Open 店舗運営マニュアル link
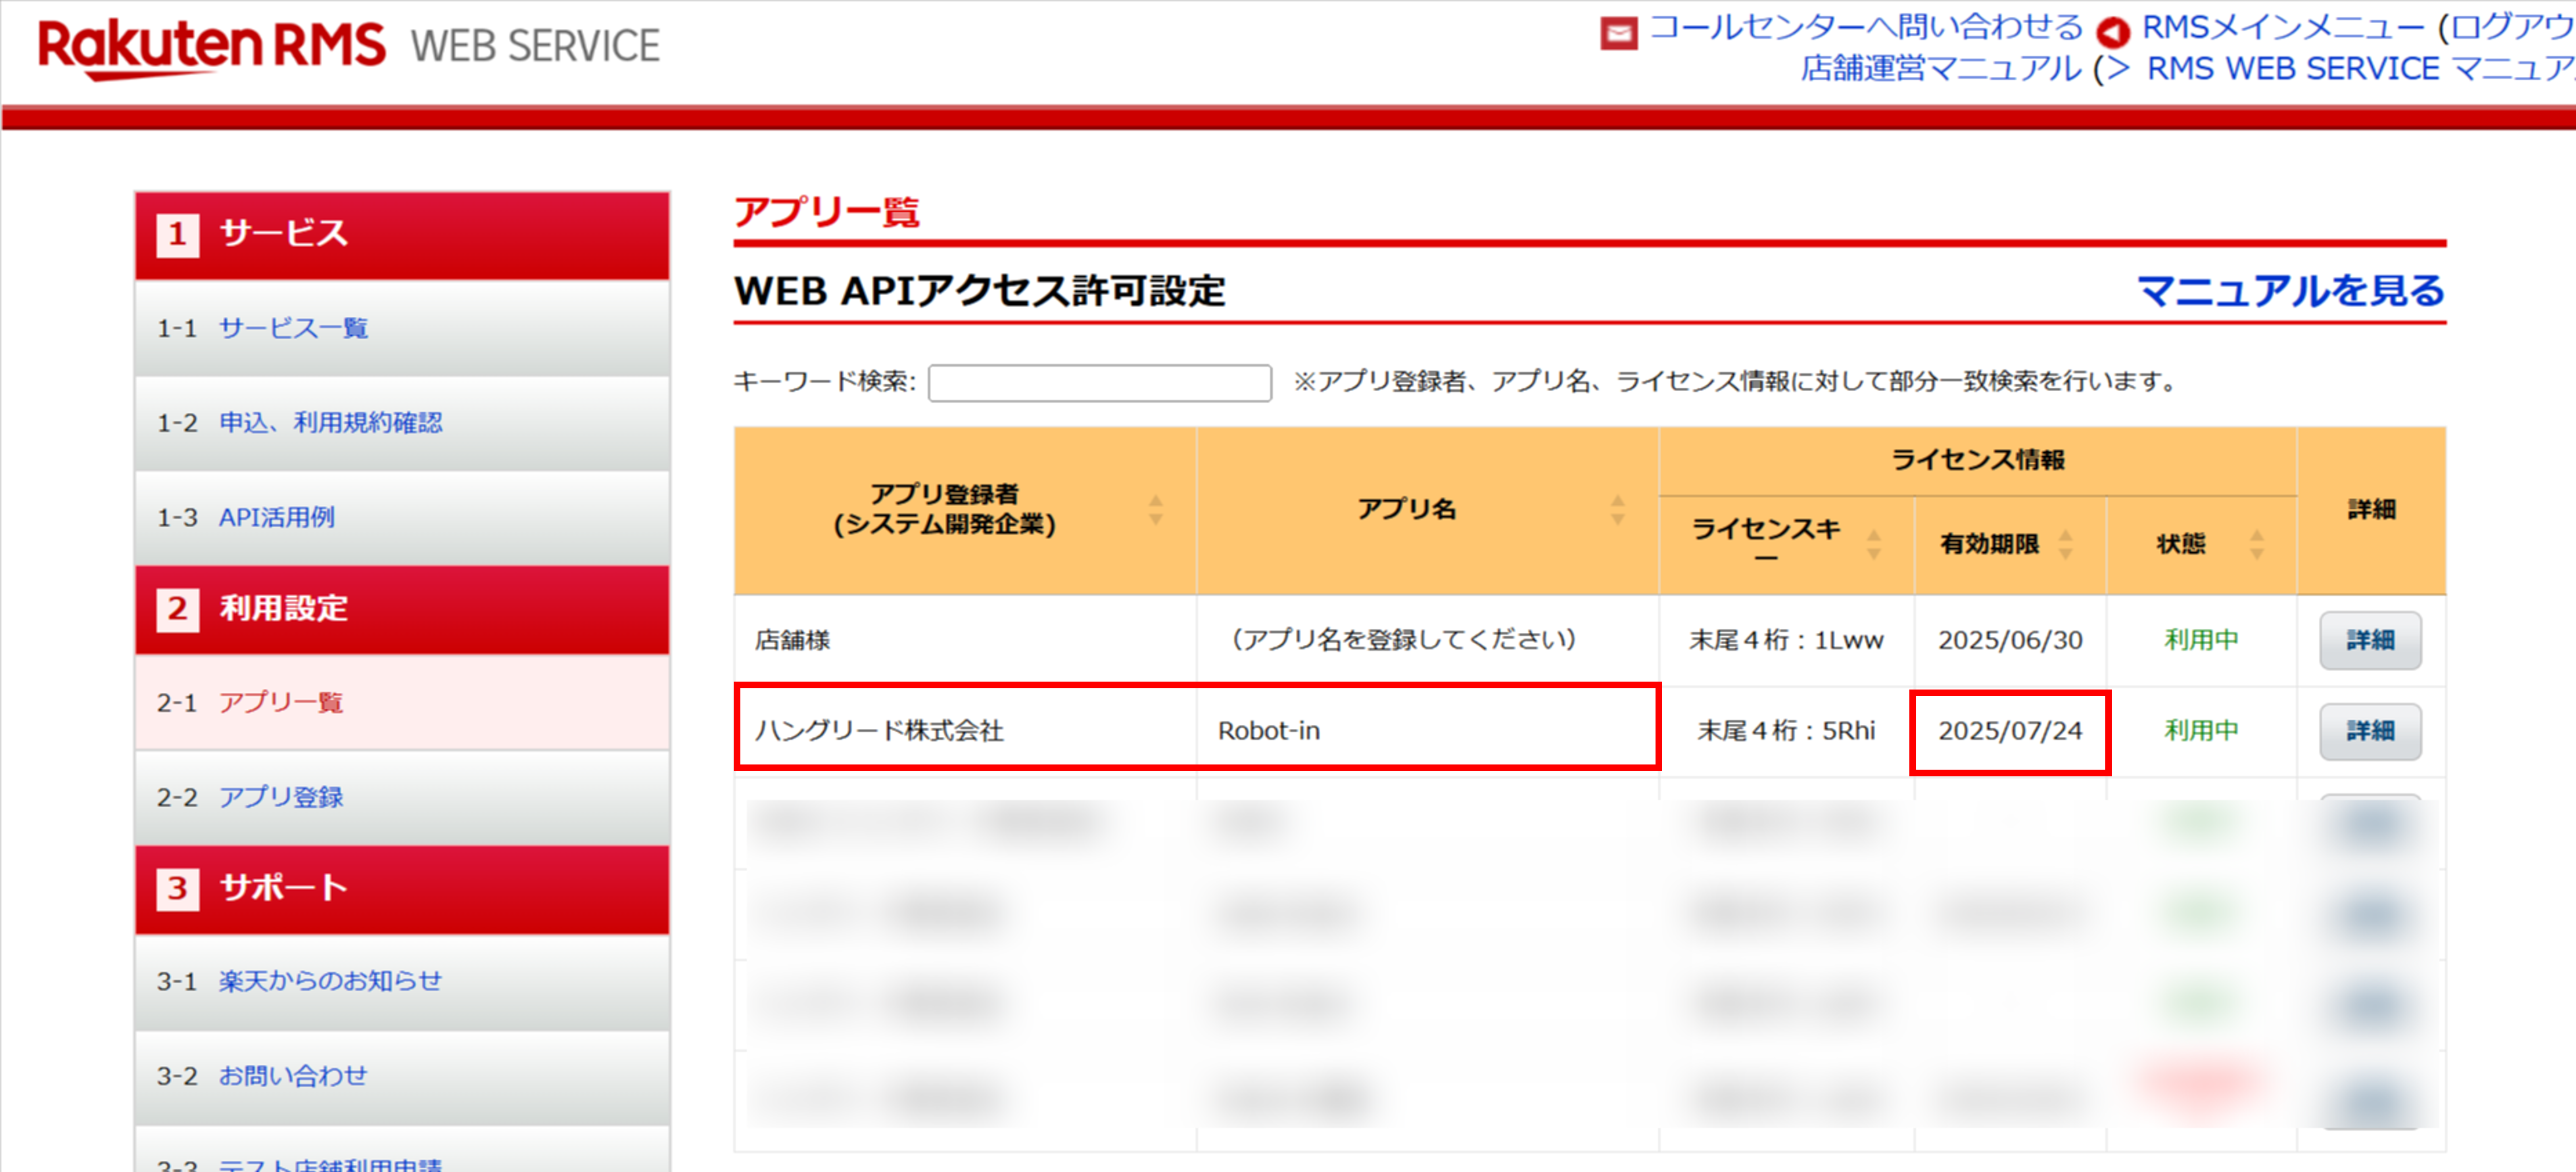 coord(1941,69)
